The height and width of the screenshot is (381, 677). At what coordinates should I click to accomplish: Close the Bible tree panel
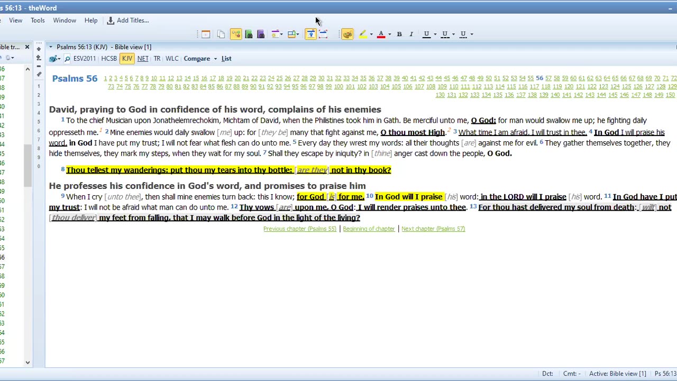coord(27,47)
